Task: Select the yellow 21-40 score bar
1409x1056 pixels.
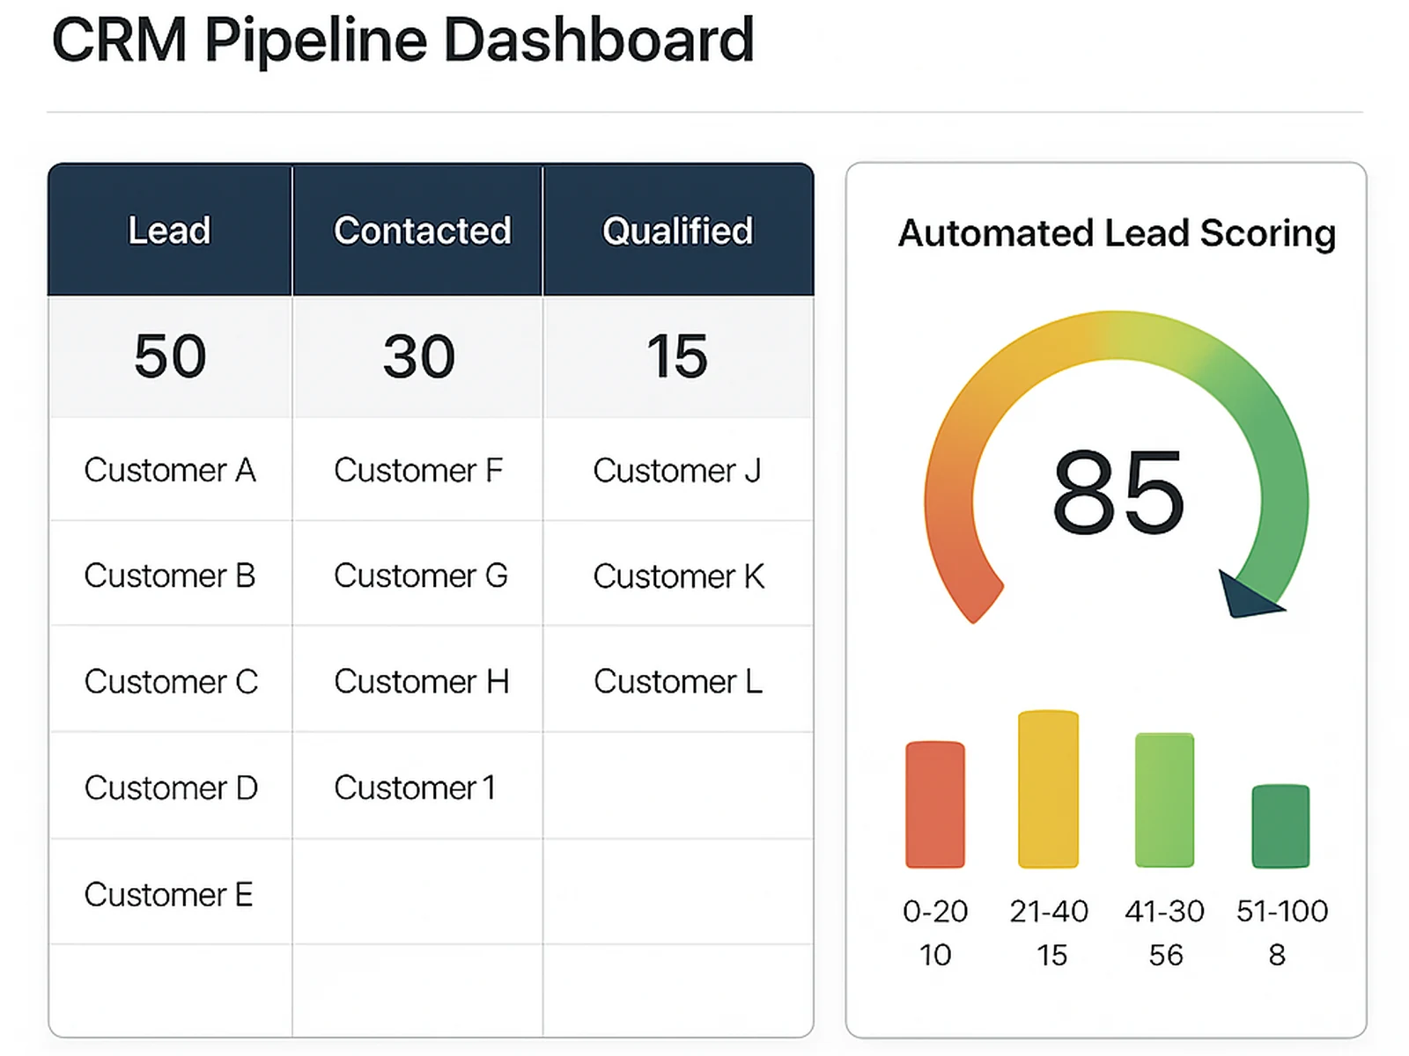Action: (1048, 789)
